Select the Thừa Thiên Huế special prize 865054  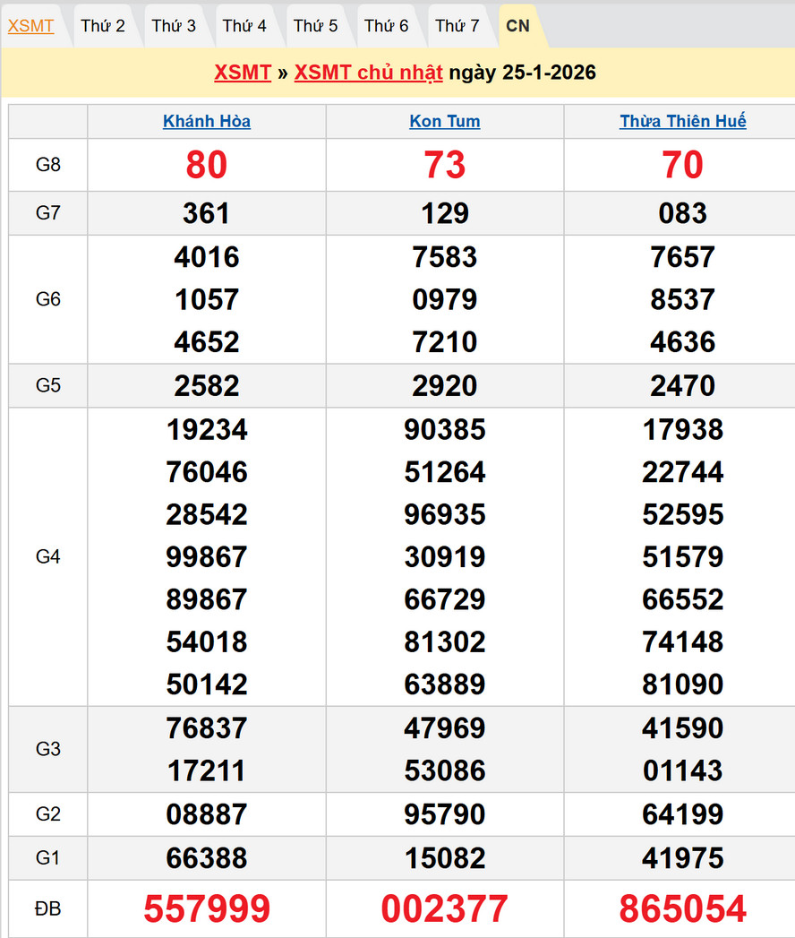682,908
